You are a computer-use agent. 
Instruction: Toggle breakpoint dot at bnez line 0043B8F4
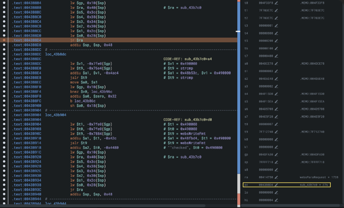tap(4, 92)
